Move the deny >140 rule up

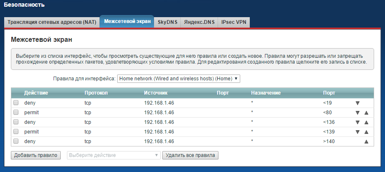pos(366,141)
